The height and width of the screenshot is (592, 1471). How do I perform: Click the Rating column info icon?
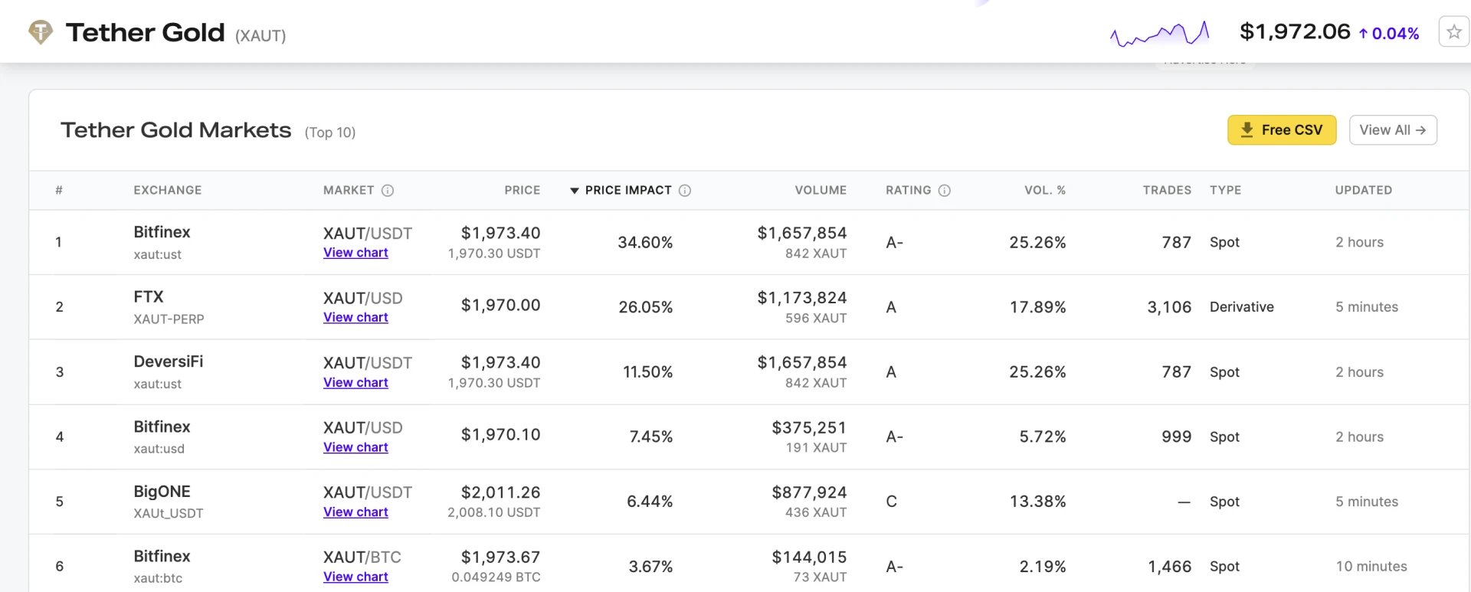(x=945, y=191)
